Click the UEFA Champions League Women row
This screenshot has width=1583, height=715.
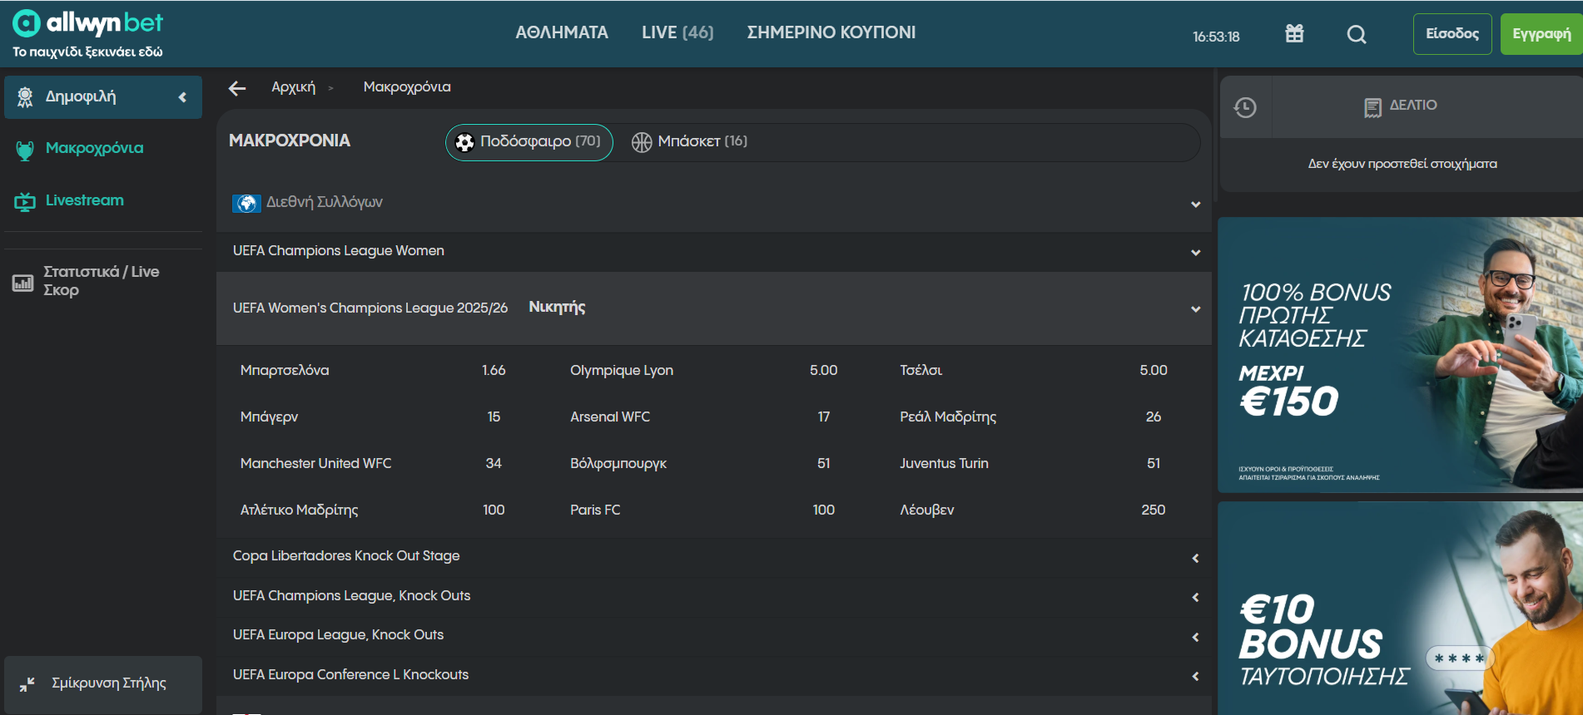pos(713,251)
